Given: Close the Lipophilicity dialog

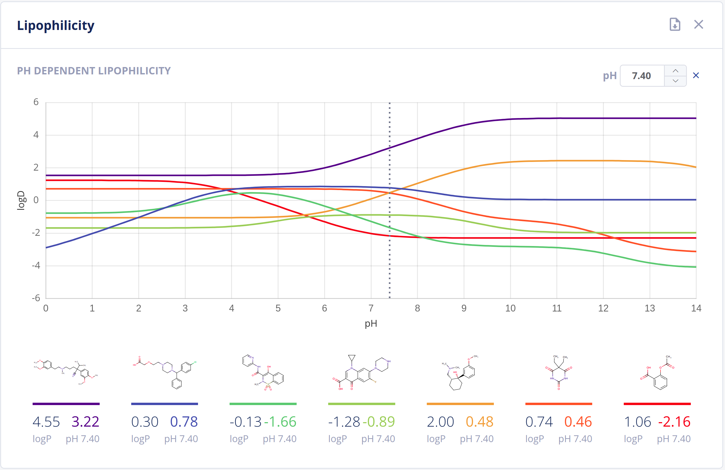Looking at the screenshot, I should [698, 24].
